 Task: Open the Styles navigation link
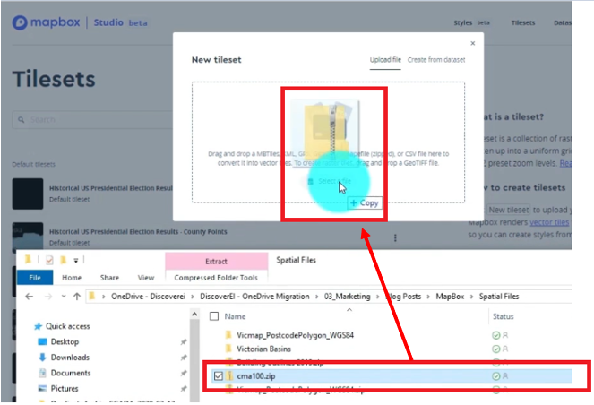click(465, 22)
